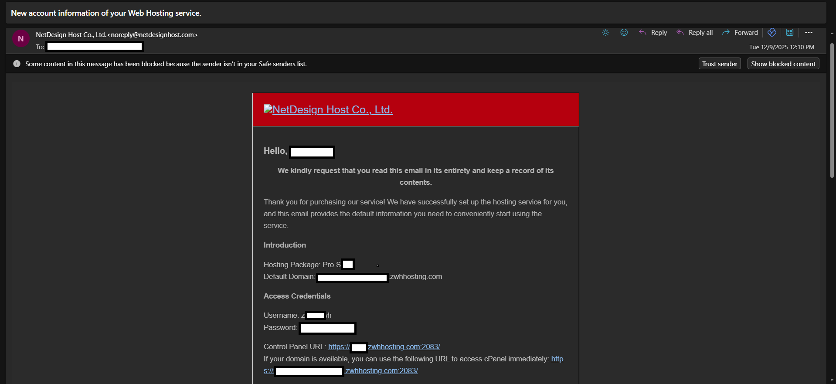
Task: Click the sender name NetDesign Host Co., Ltd.
Action: click(x=71, y=34)
